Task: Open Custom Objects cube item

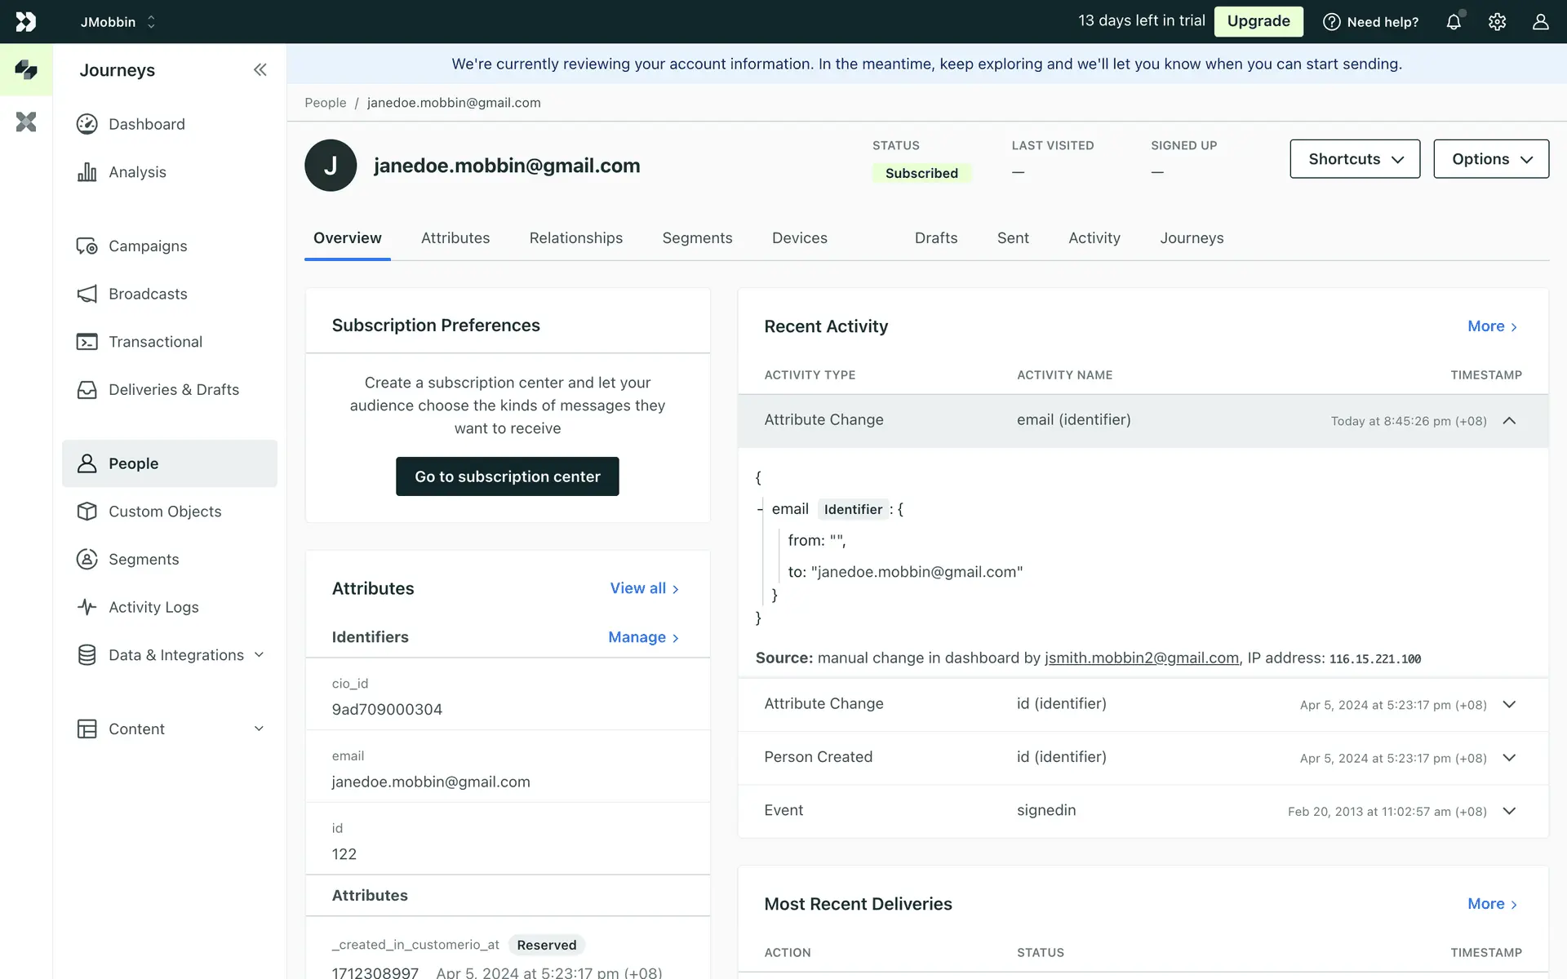Action: click(x=165, y=512)
